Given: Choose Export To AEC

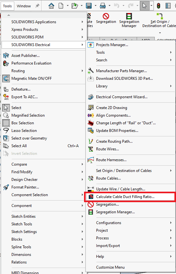Looking at the screenshot, I should coord(43,97).
